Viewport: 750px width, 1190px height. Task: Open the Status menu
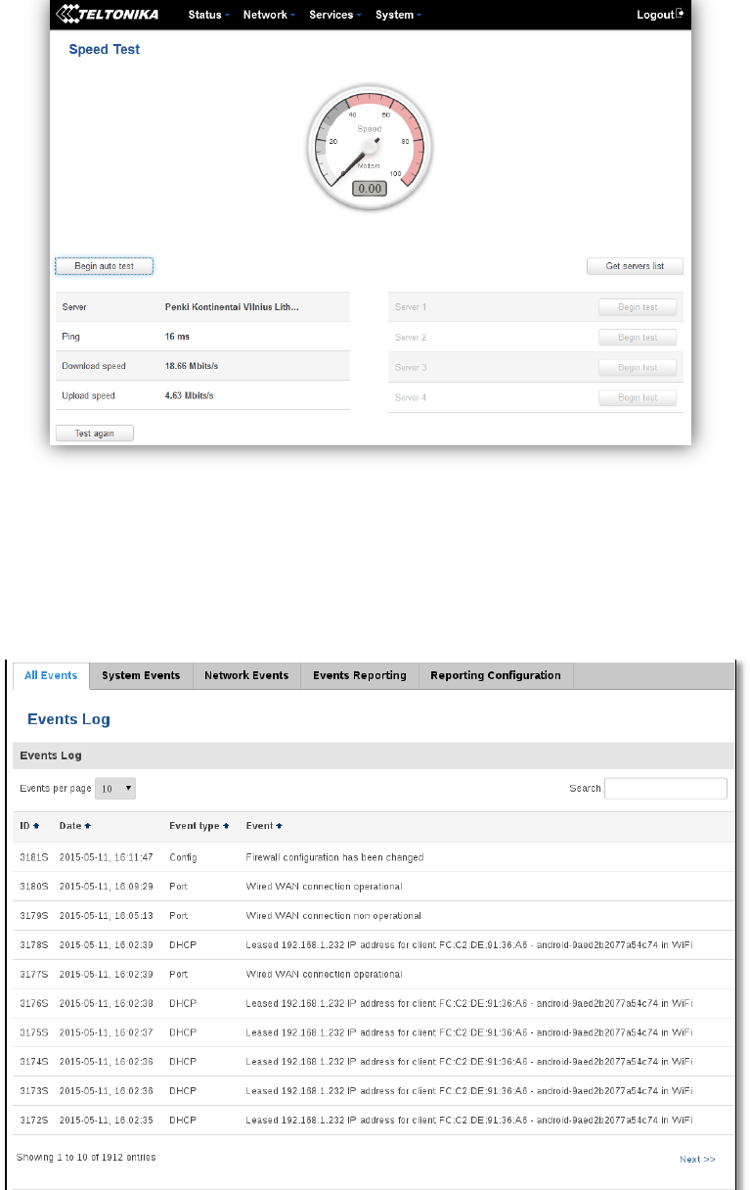pos(209,15)
